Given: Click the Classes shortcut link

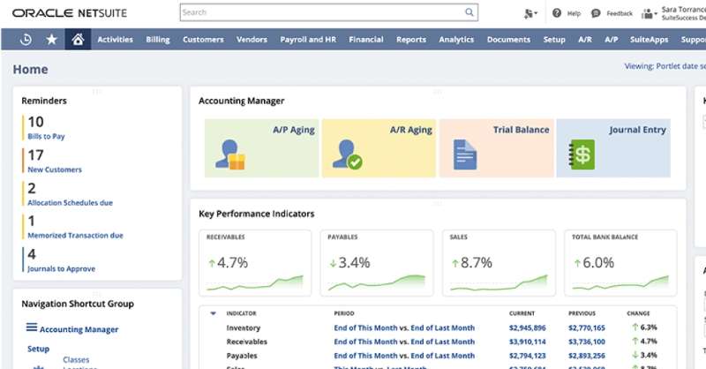Looking at the screenshot, I should click(x=76, y=359).
